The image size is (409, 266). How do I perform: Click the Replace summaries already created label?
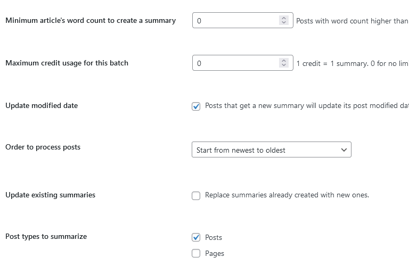point(287,195)
